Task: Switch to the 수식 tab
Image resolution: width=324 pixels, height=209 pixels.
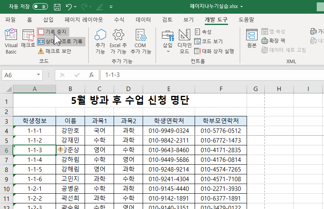Action: pyautogui.click(x=119, y=20)
